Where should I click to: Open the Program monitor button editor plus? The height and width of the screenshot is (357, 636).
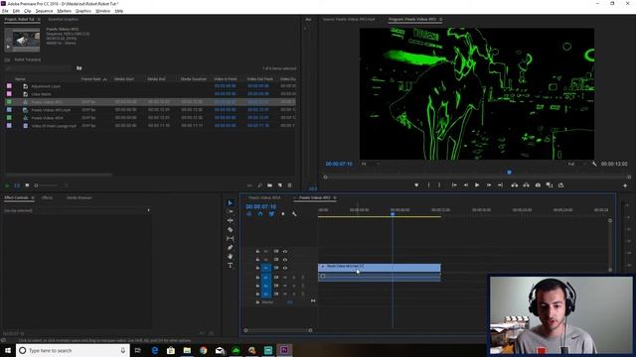pos(625,185)
